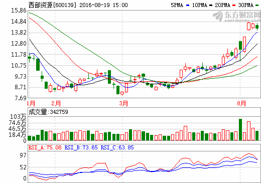The width and height of the screenshot is (261, 183).
Task: Click the eastmoney watermark logo
Action: pyautogui.click(x=236, y=17)
